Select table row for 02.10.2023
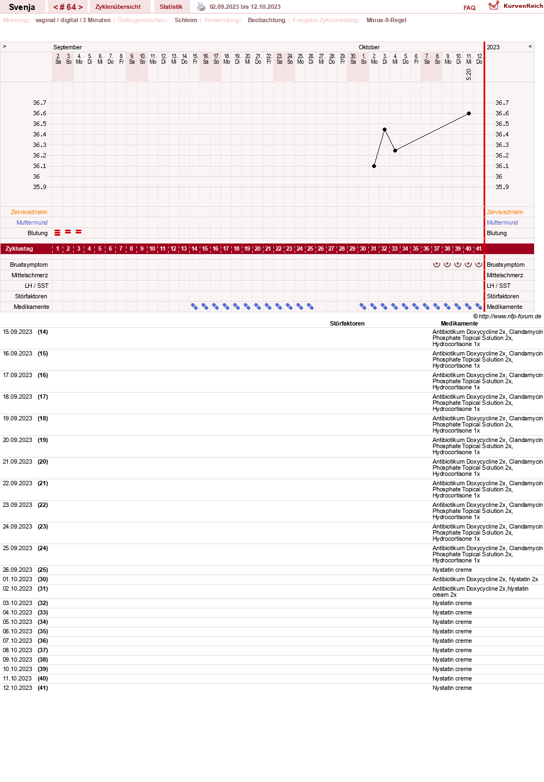 pyautogui.click(x=272, y=592)
